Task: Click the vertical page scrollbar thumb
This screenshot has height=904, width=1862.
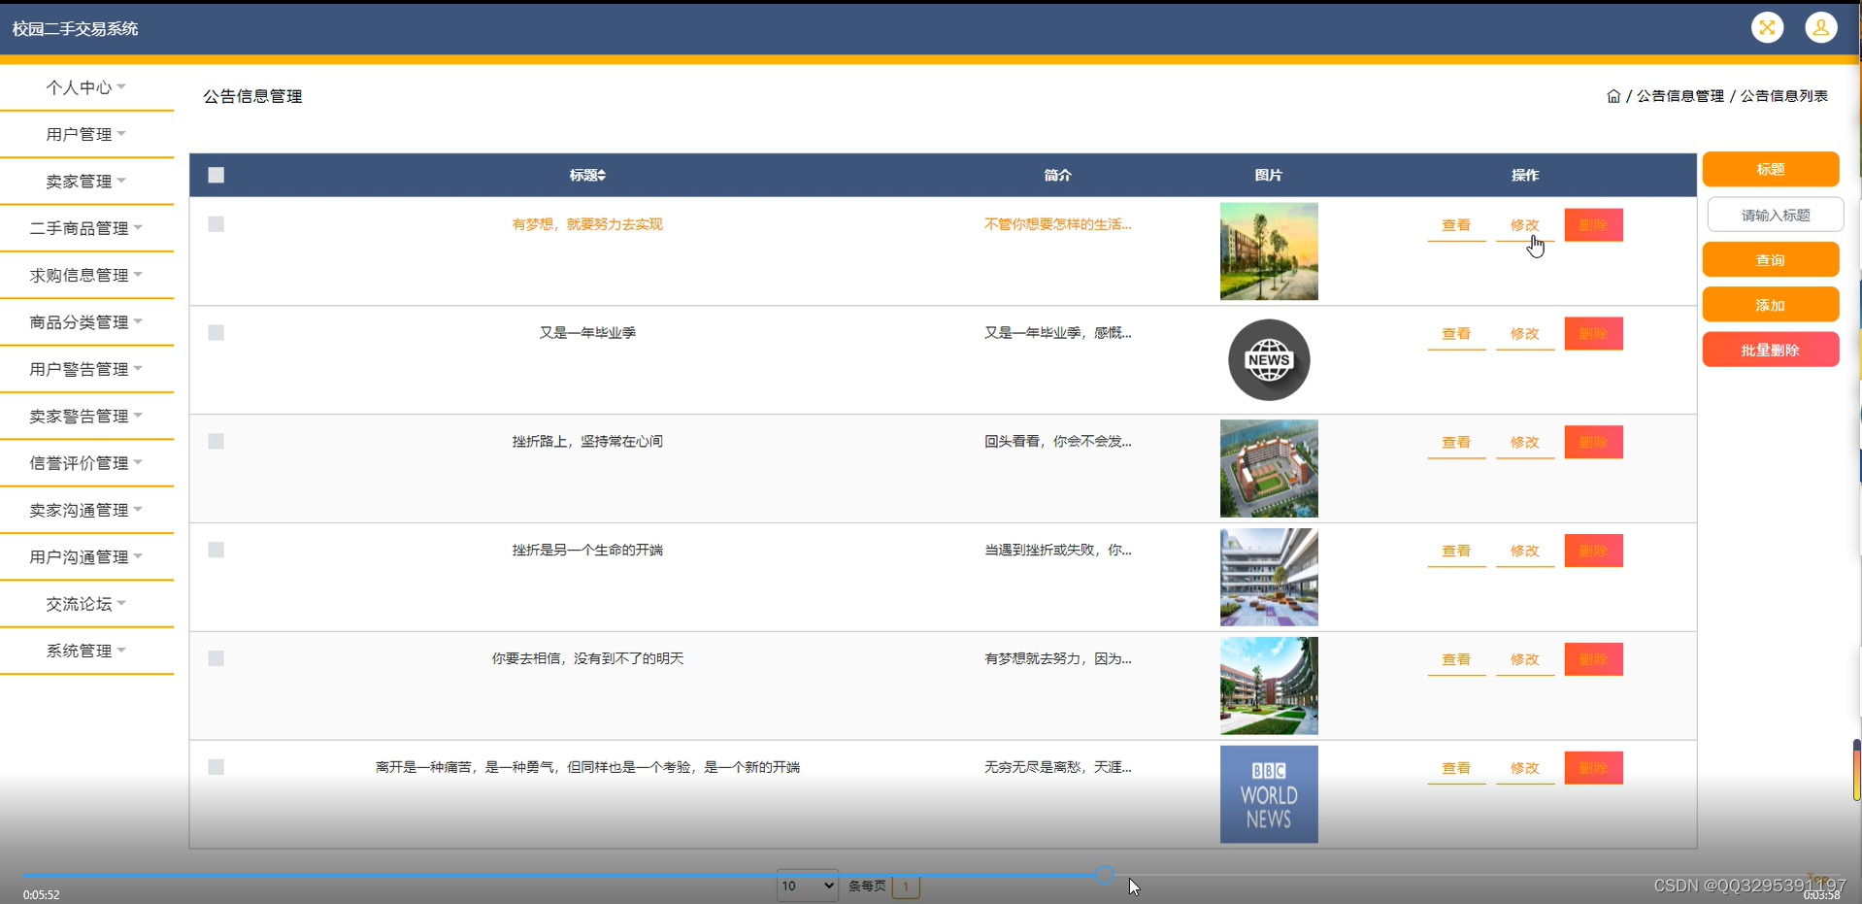Action: (1856, 770)
